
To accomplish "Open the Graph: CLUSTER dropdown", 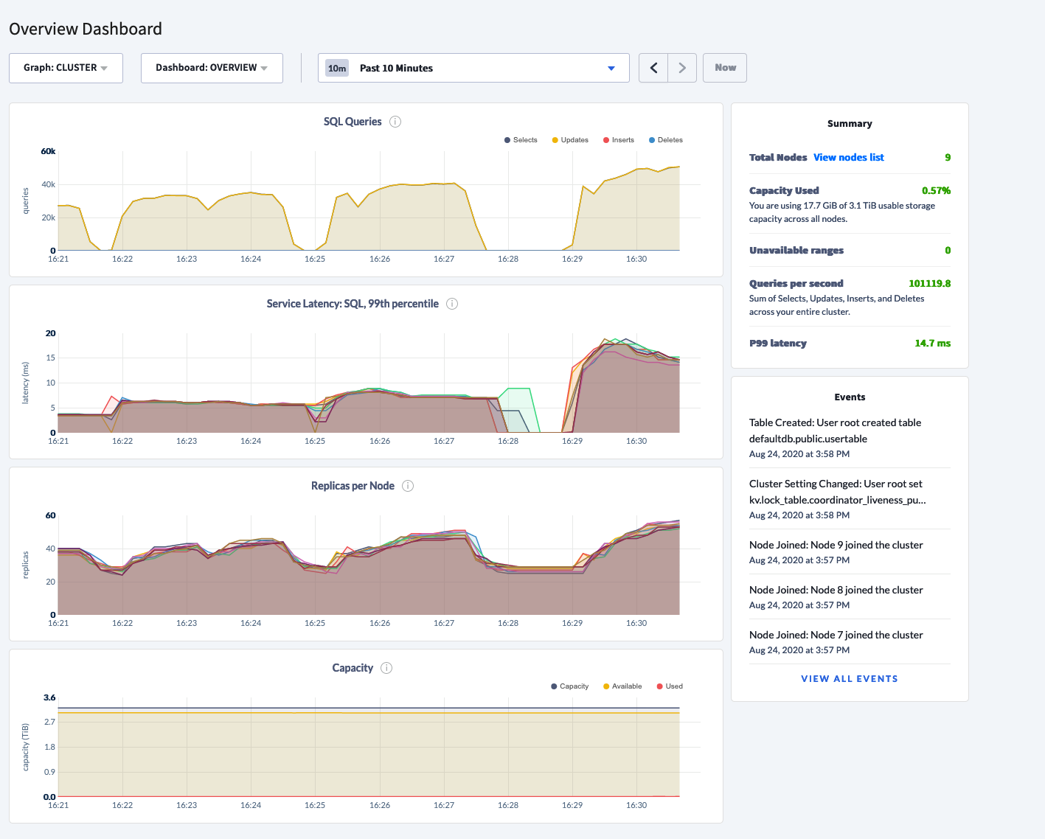I will coord(66,68).
